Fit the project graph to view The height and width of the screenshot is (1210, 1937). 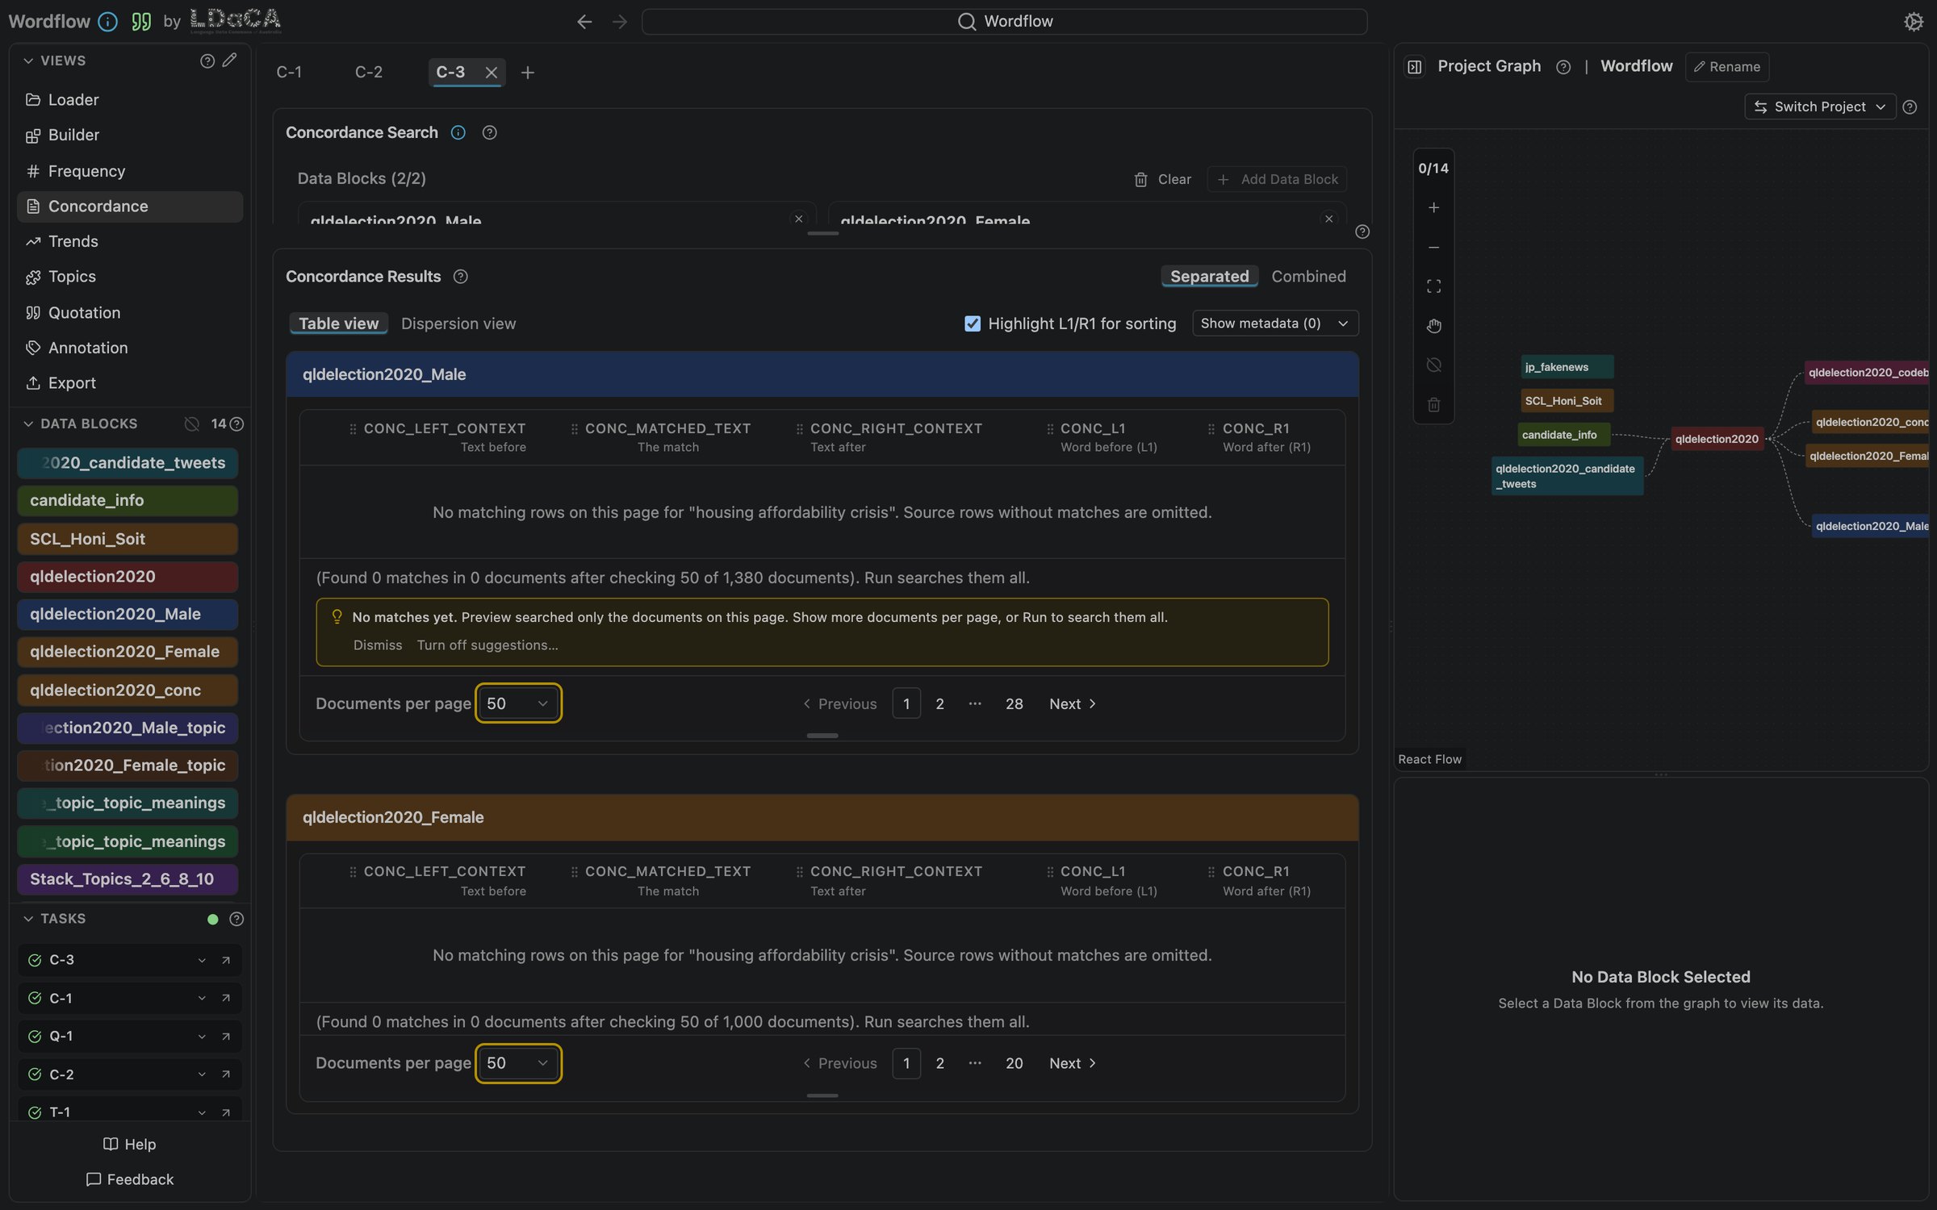[x=1433, y=286]
